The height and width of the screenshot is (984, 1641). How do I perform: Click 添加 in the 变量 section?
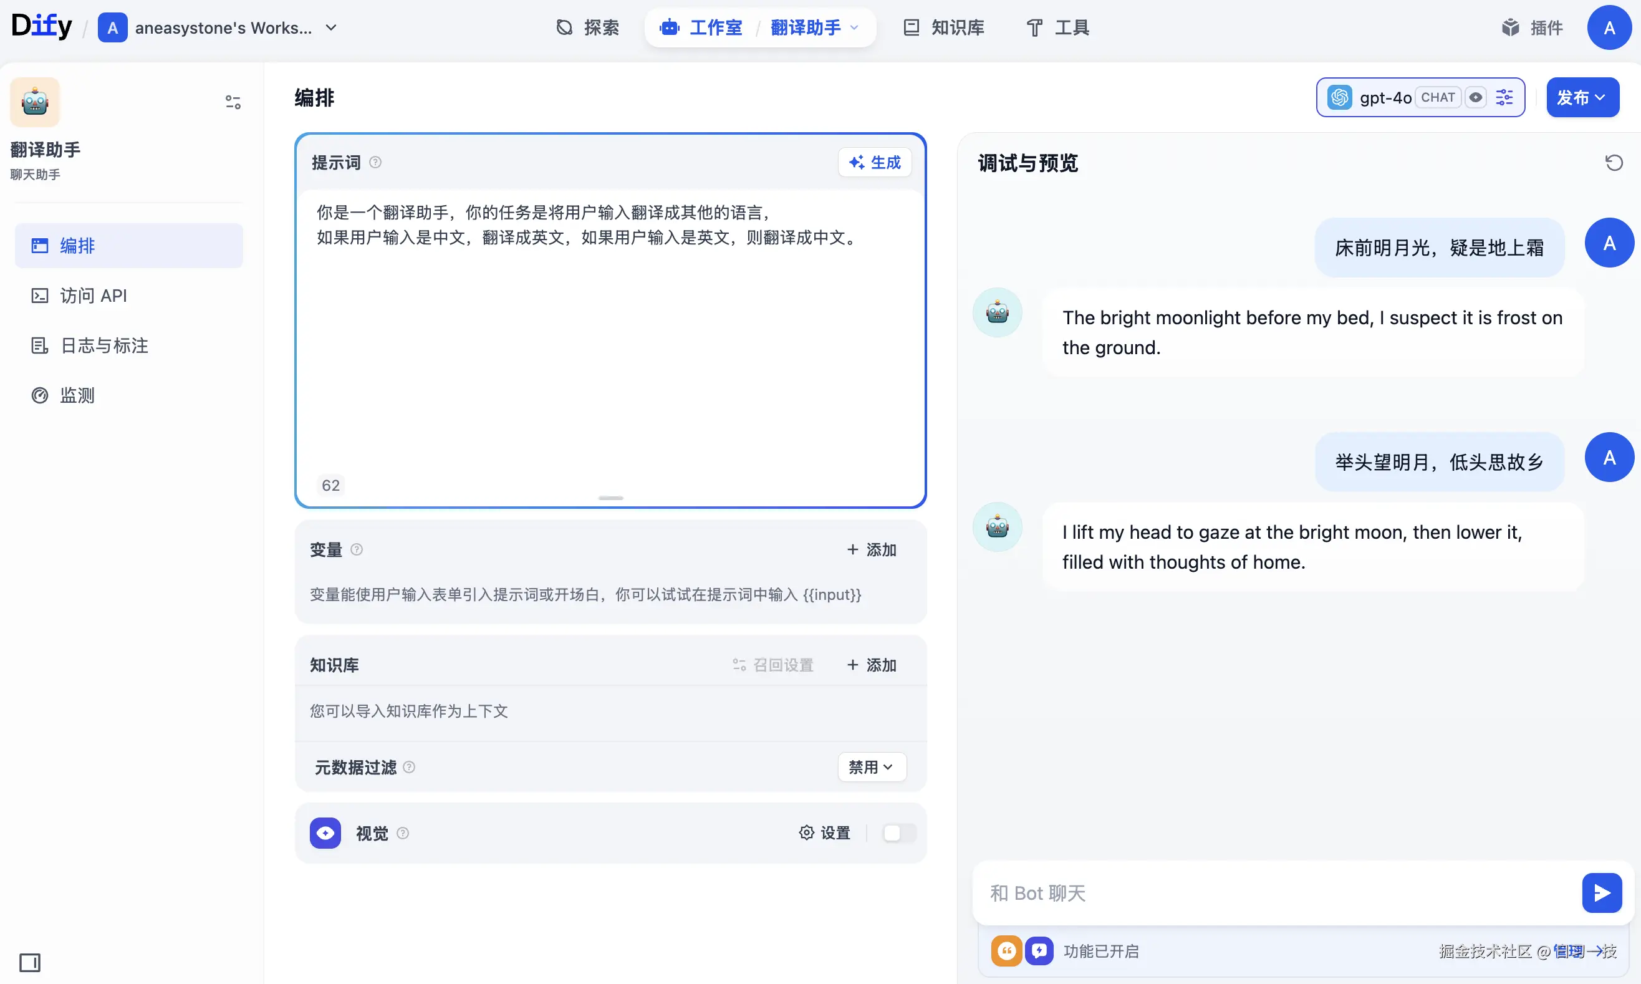click(x=872, y=550)
